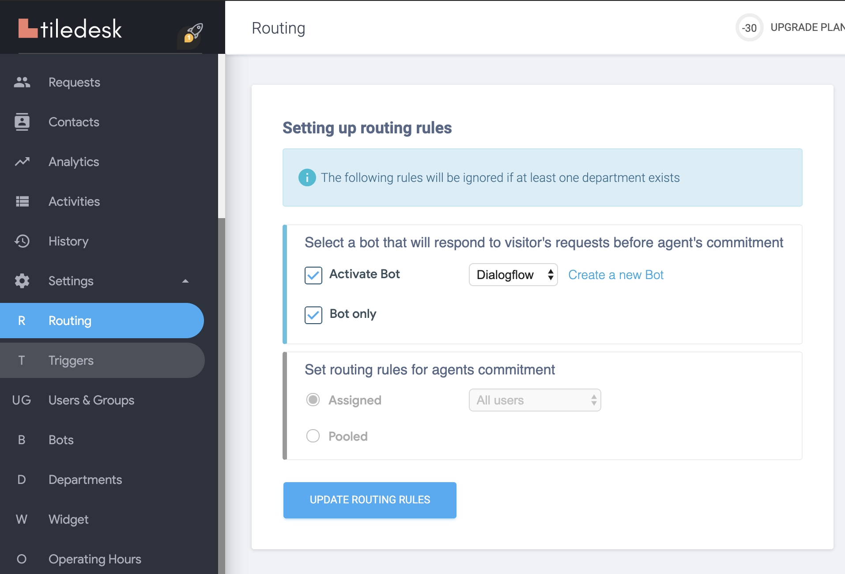The height and width of the screenshot is (574, 845).
Task: Uncheck the Activate Bot checkbox
Action: [313, 275]
